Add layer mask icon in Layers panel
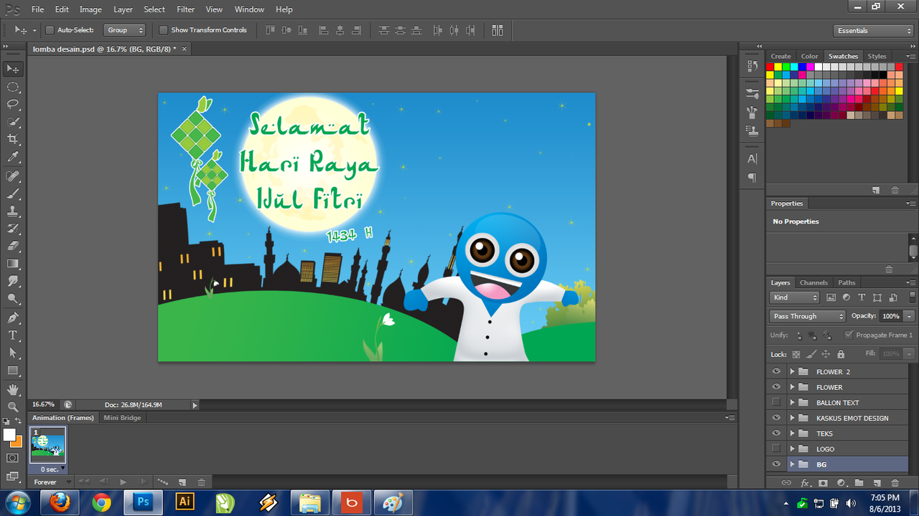 click(823, 483)
